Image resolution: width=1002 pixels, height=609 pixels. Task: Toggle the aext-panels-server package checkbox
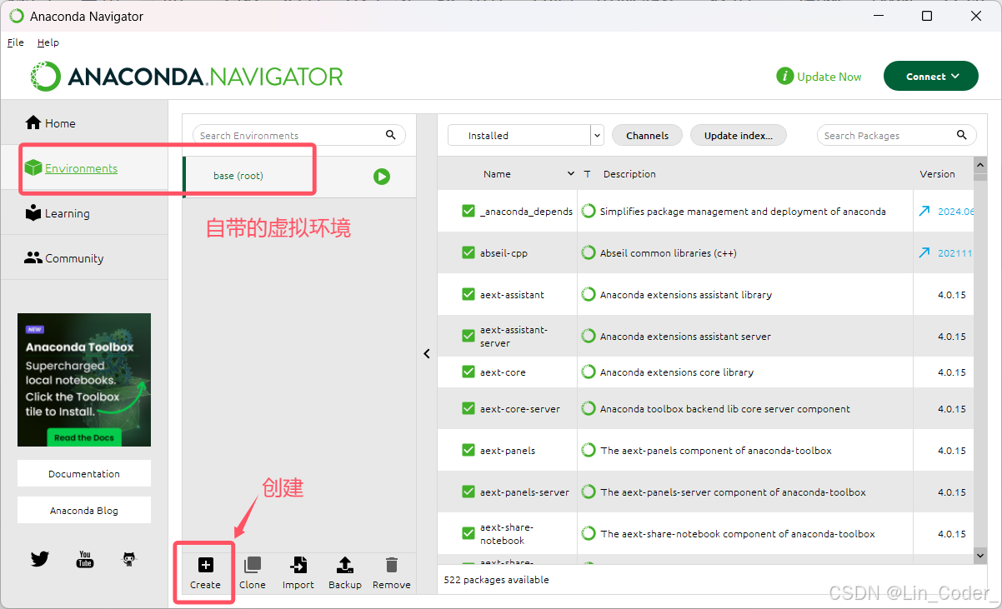(468, 492)
